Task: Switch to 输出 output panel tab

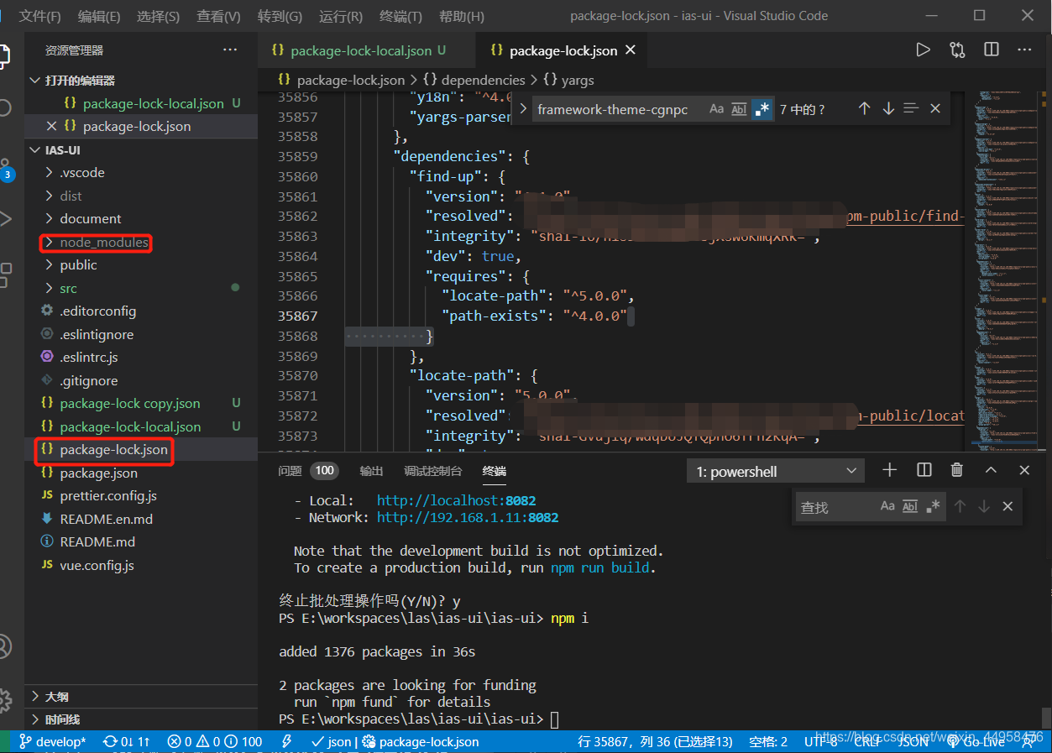Action: point(371,471)
